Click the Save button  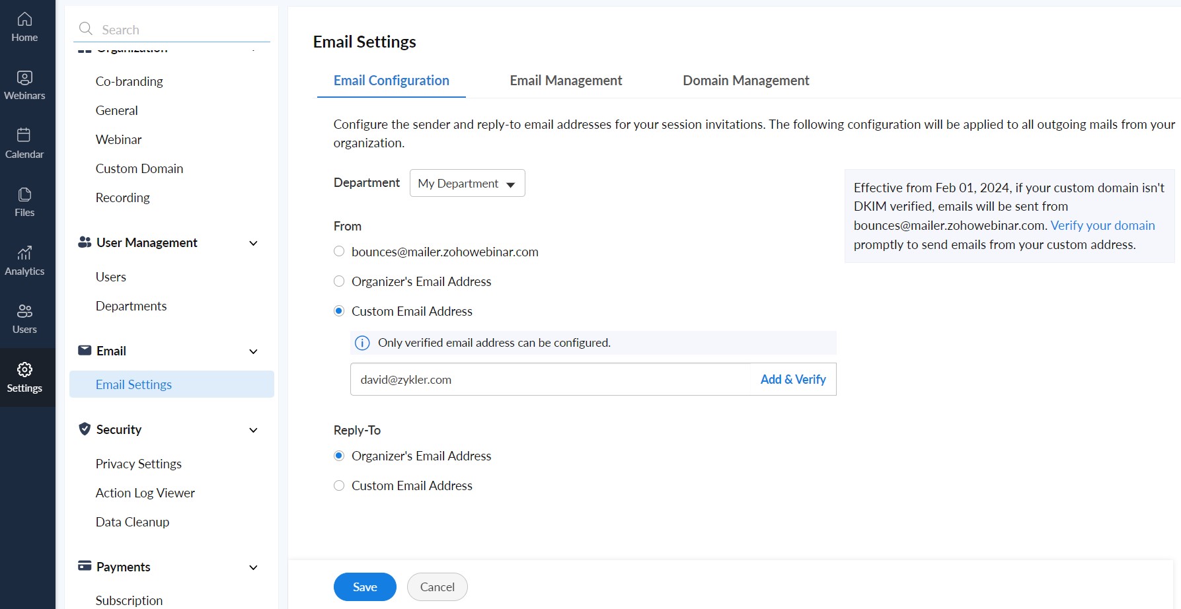[x=365, y=587]
